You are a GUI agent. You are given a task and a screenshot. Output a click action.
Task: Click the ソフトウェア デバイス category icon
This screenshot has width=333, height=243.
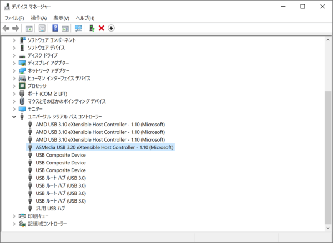click(x=22, y=48)
